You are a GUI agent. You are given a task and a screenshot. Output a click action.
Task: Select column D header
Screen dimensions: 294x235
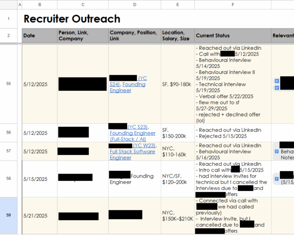coord(134,4)
